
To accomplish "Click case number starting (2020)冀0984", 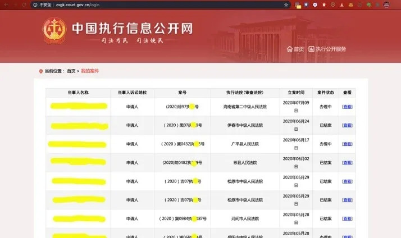I will (x=183, y=218).
